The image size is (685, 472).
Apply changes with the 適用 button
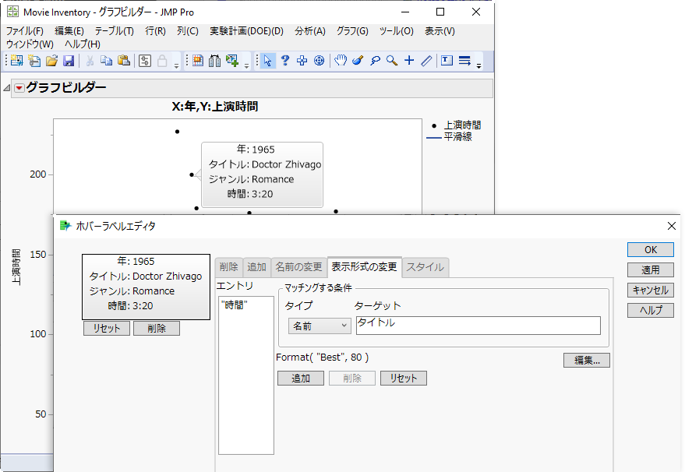(x=650, y=271)
